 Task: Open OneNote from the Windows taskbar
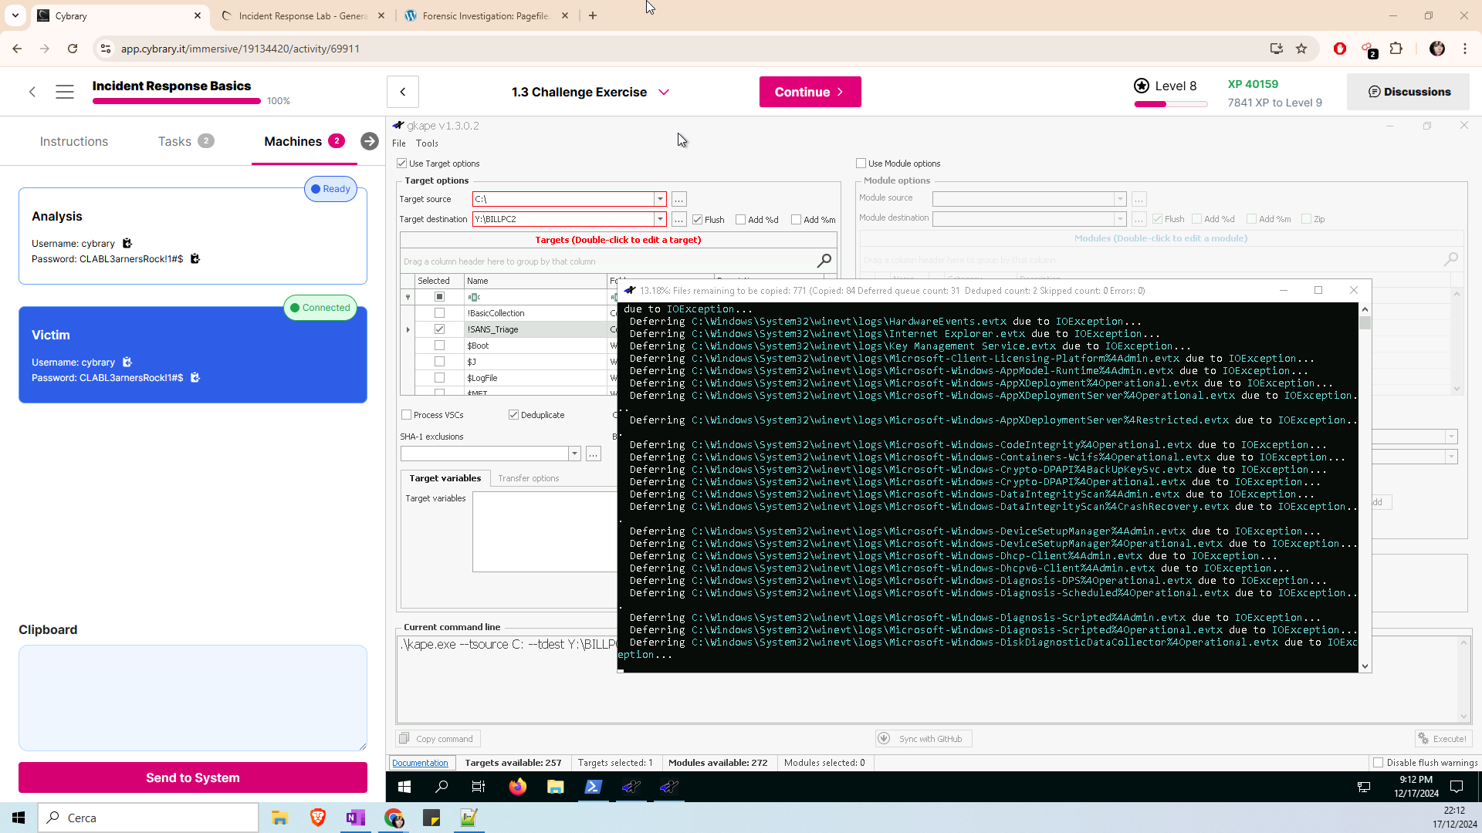tap(355, 818)
